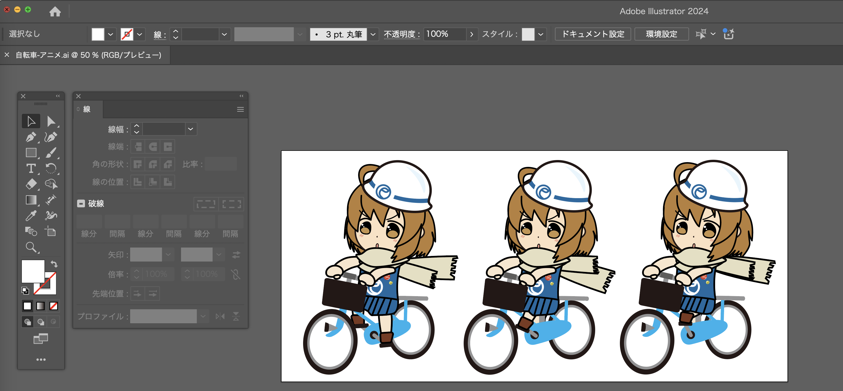Viewport: 843px width, 391px height.
Task: Select the Paintbrush tool
Action: [x=51, y=153]
